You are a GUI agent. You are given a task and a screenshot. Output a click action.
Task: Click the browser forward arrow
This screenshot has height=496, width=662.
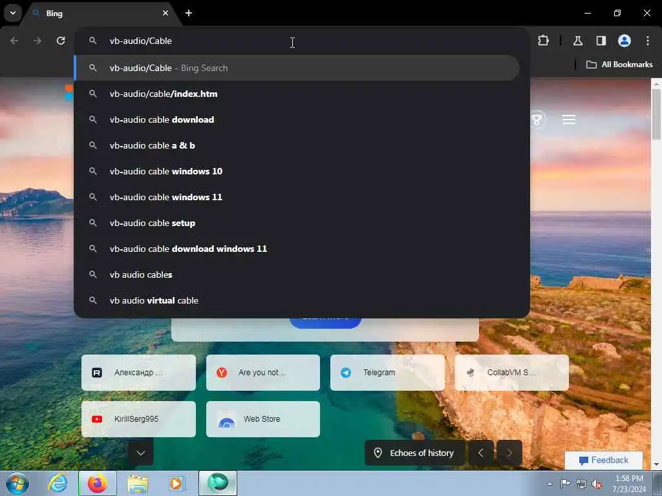(x=37, y=41)
